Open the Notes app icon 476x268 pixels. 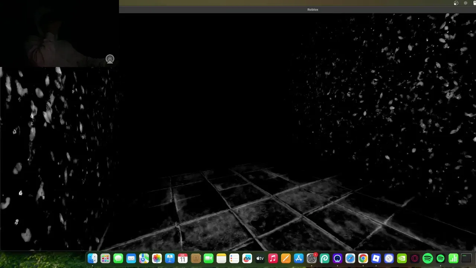point(221,258)
